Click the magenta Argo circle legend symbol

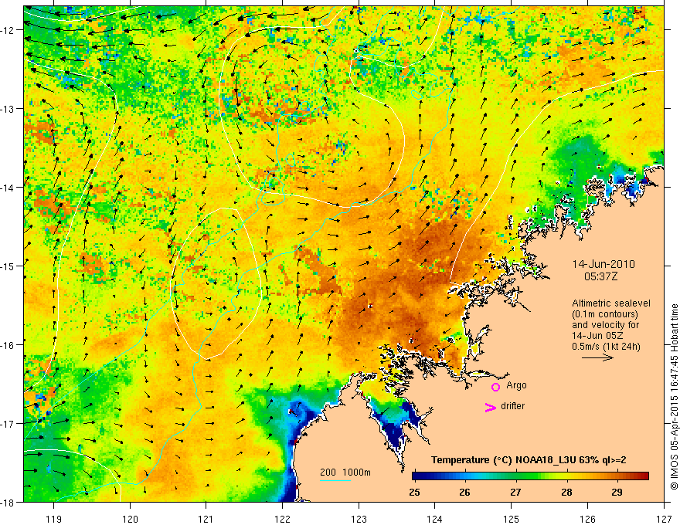click(495, 387)
